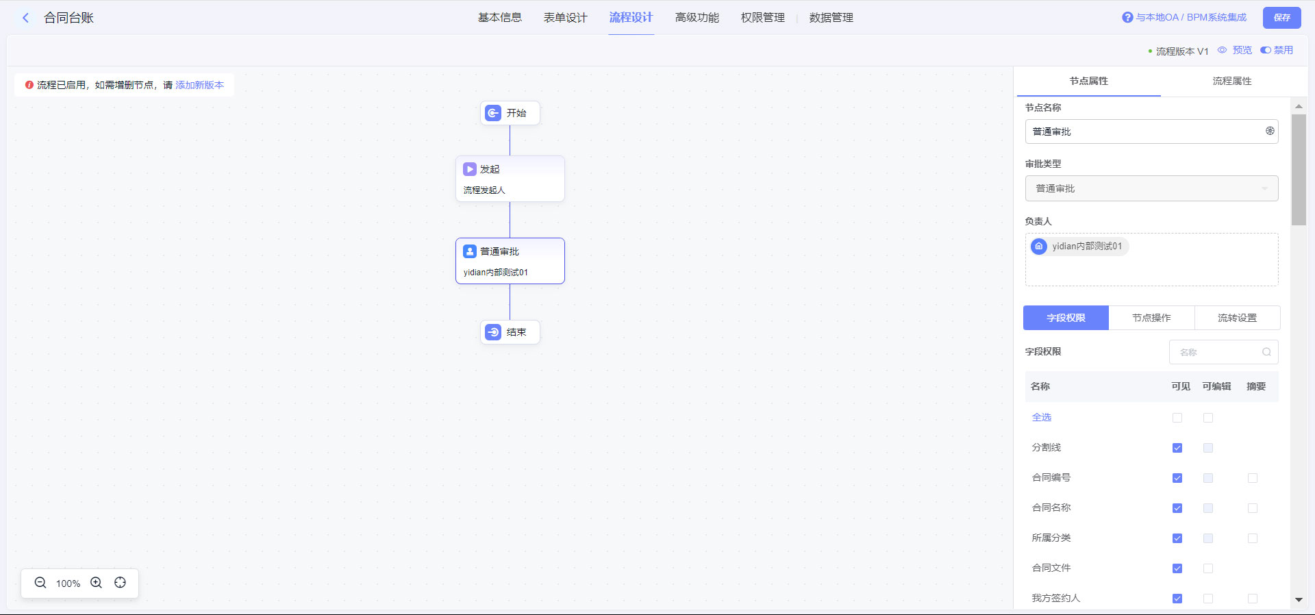Screen dimensions: 1315x615
Task: Click the 结束 node icon
Action: 493,332
